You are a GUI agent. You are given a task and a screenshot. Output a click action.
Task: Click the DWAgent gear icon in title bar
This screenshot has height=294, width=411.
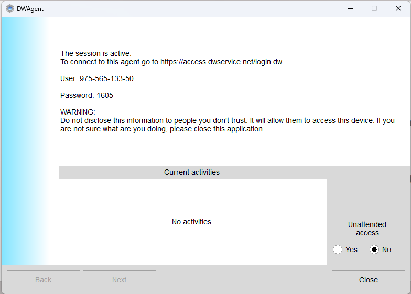(x=10, y=8)
